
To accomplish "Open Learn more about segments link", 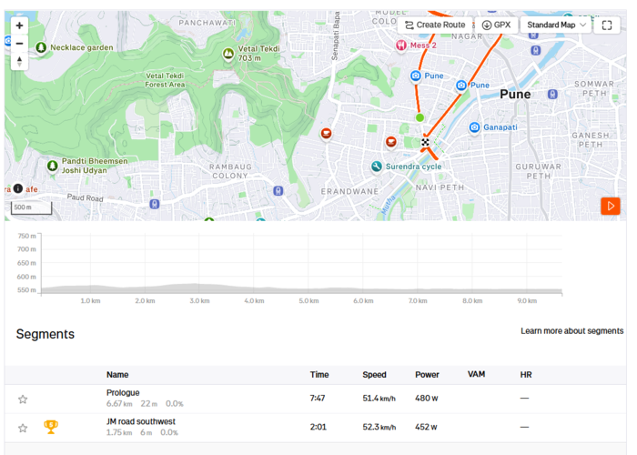I will tap(572, 331).
